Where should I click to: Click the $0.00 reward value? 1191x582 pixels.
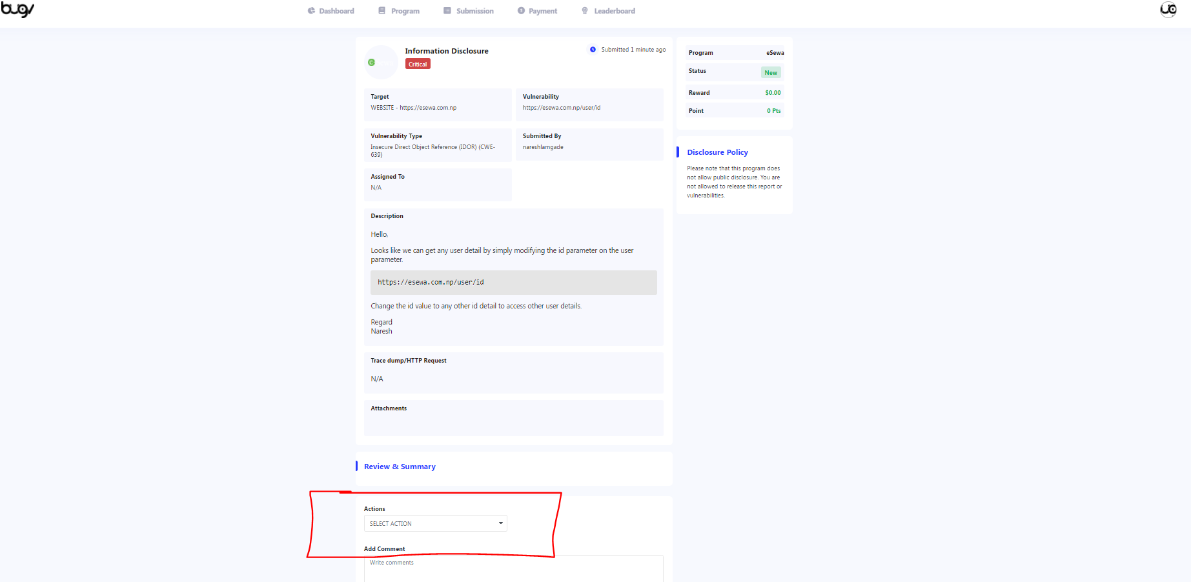tap(773, 93)
